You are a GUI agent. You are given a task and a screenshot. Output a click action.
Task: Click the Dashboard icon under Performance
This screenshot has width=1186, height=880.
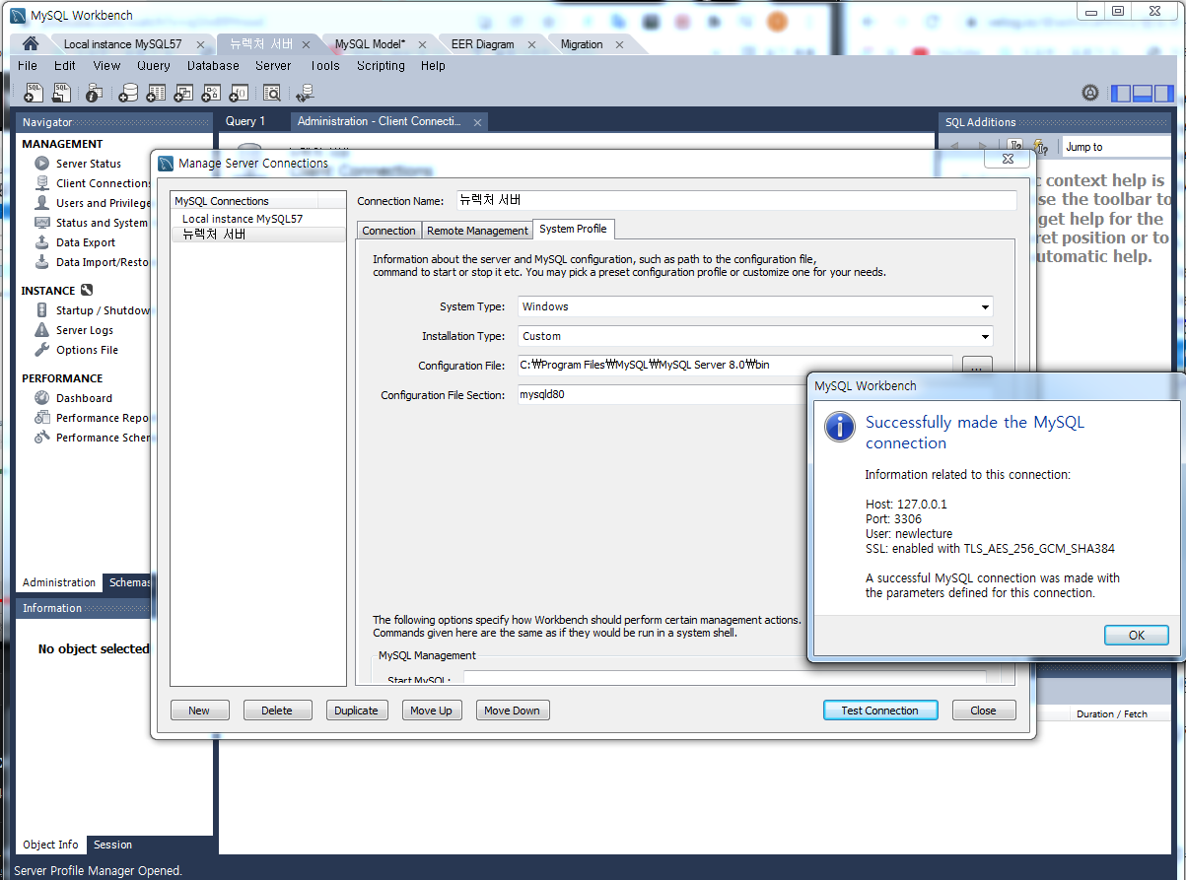pos(41,398)
